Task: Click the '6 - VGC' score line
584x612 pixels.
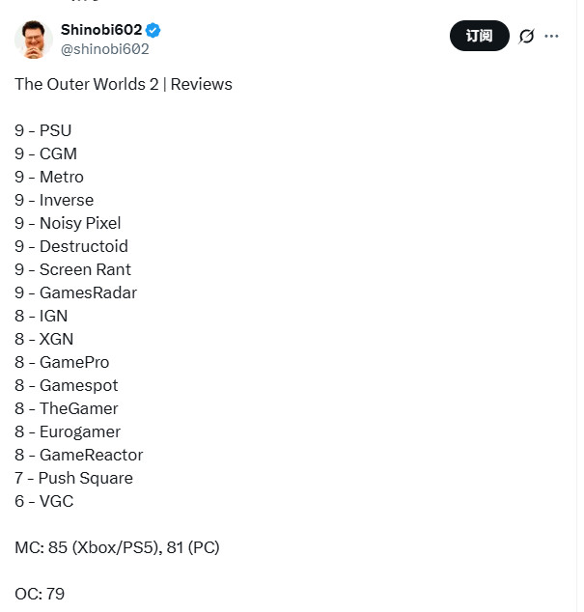Action: click(x=44, y=501)
